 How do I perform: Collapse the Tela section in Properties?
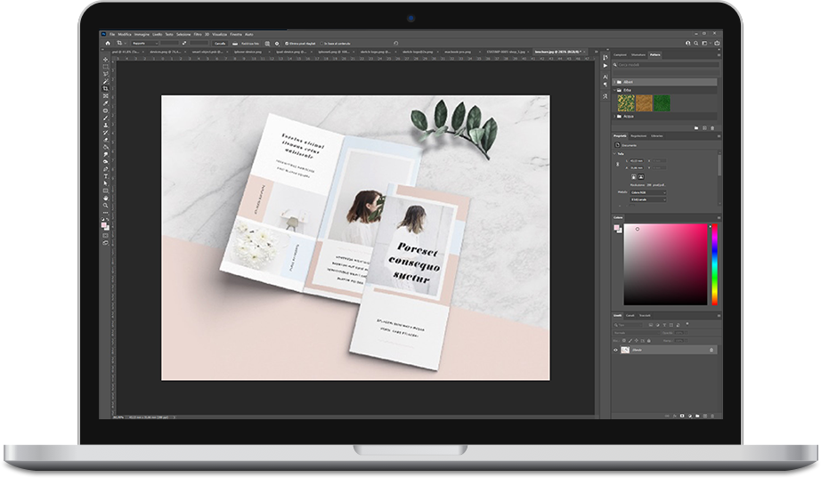click(614, 154)
